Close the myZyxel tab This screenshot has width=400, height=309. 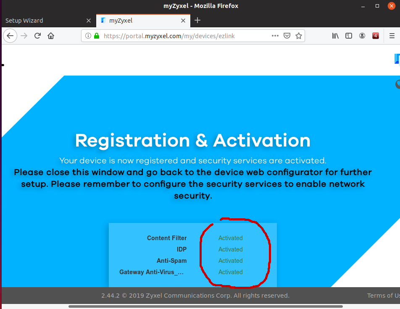pyautogui.click(x=183, y=21)
